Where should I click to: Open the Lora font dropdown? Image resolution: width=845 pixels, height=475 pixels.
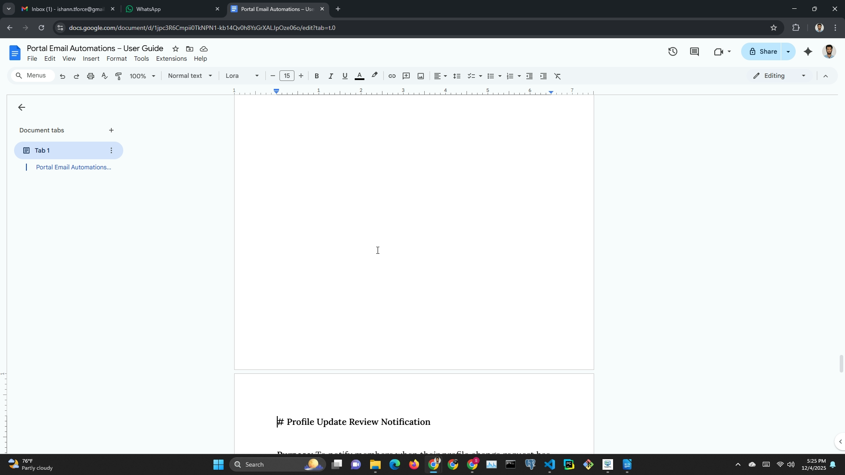click(x=242, y=76)
